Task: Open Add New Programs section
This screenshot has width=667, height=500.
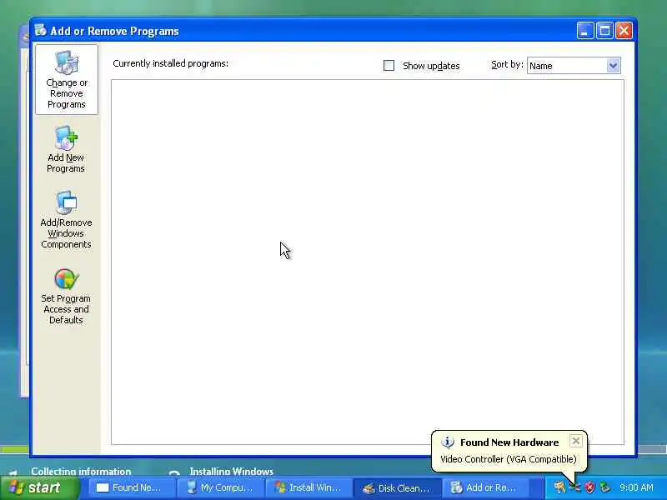Action: click(x=66, y=150)
